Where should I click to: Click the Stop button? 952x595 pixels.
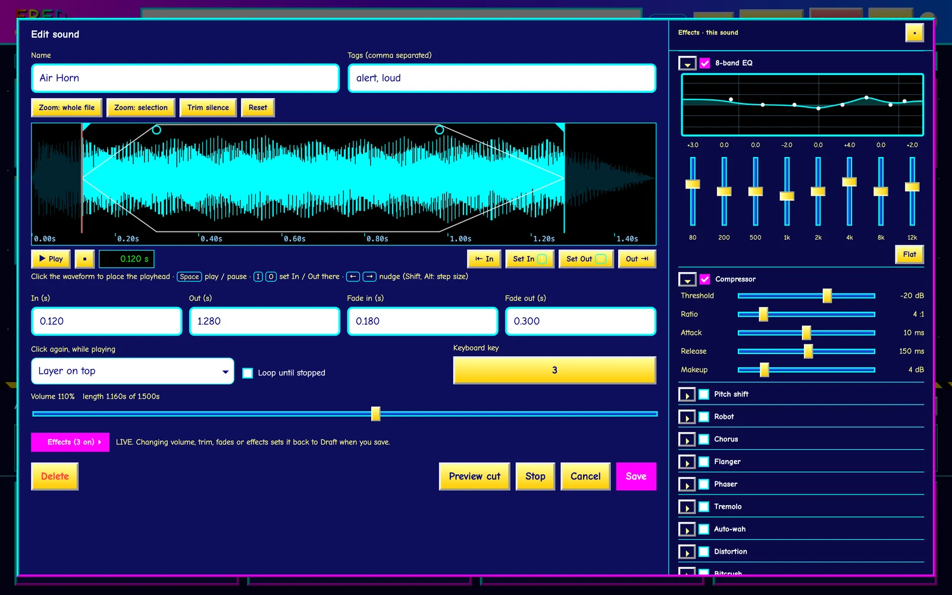pyautogui.click(x=535, y=477)
